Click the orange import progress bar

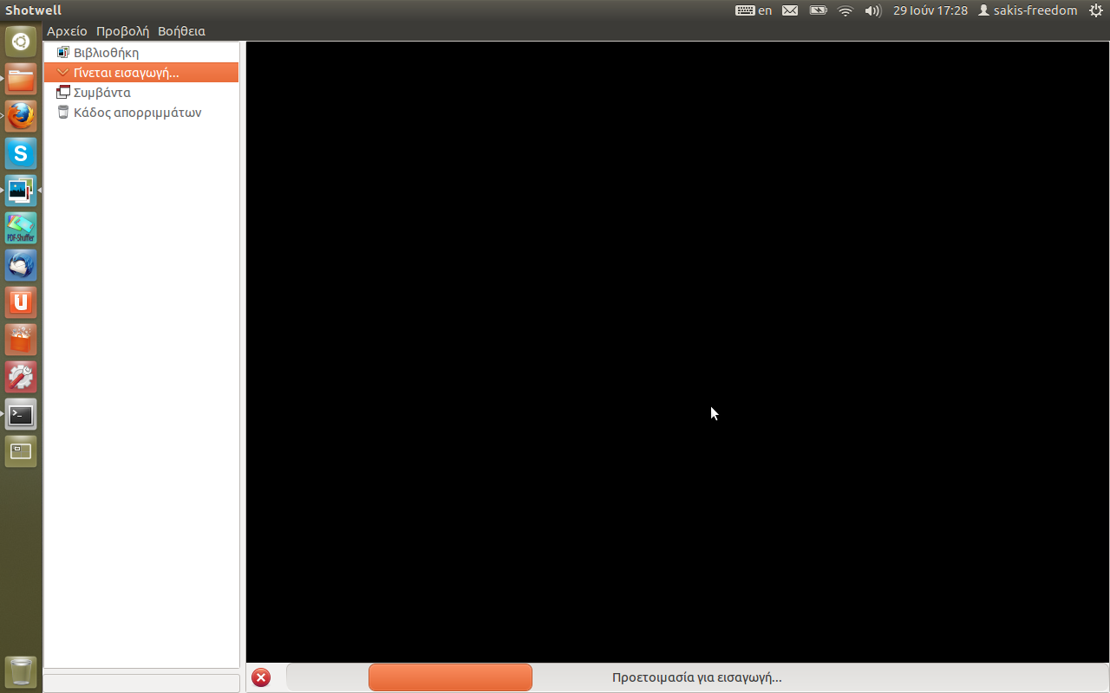tap(450, 677)
